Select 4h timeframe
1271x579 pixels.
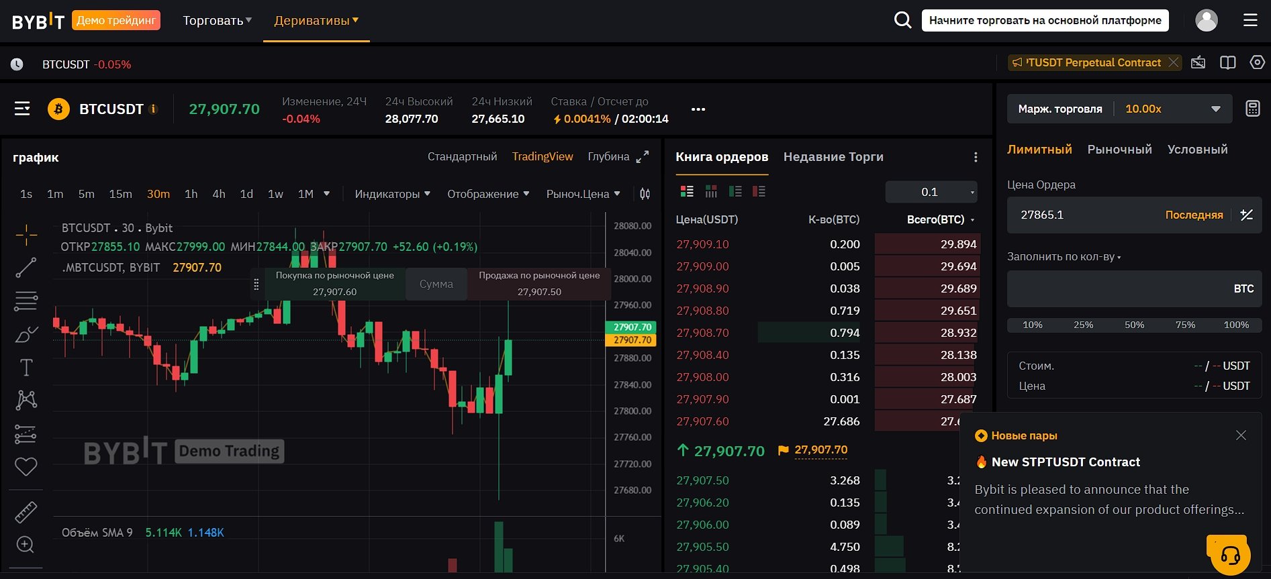(219, 194)
